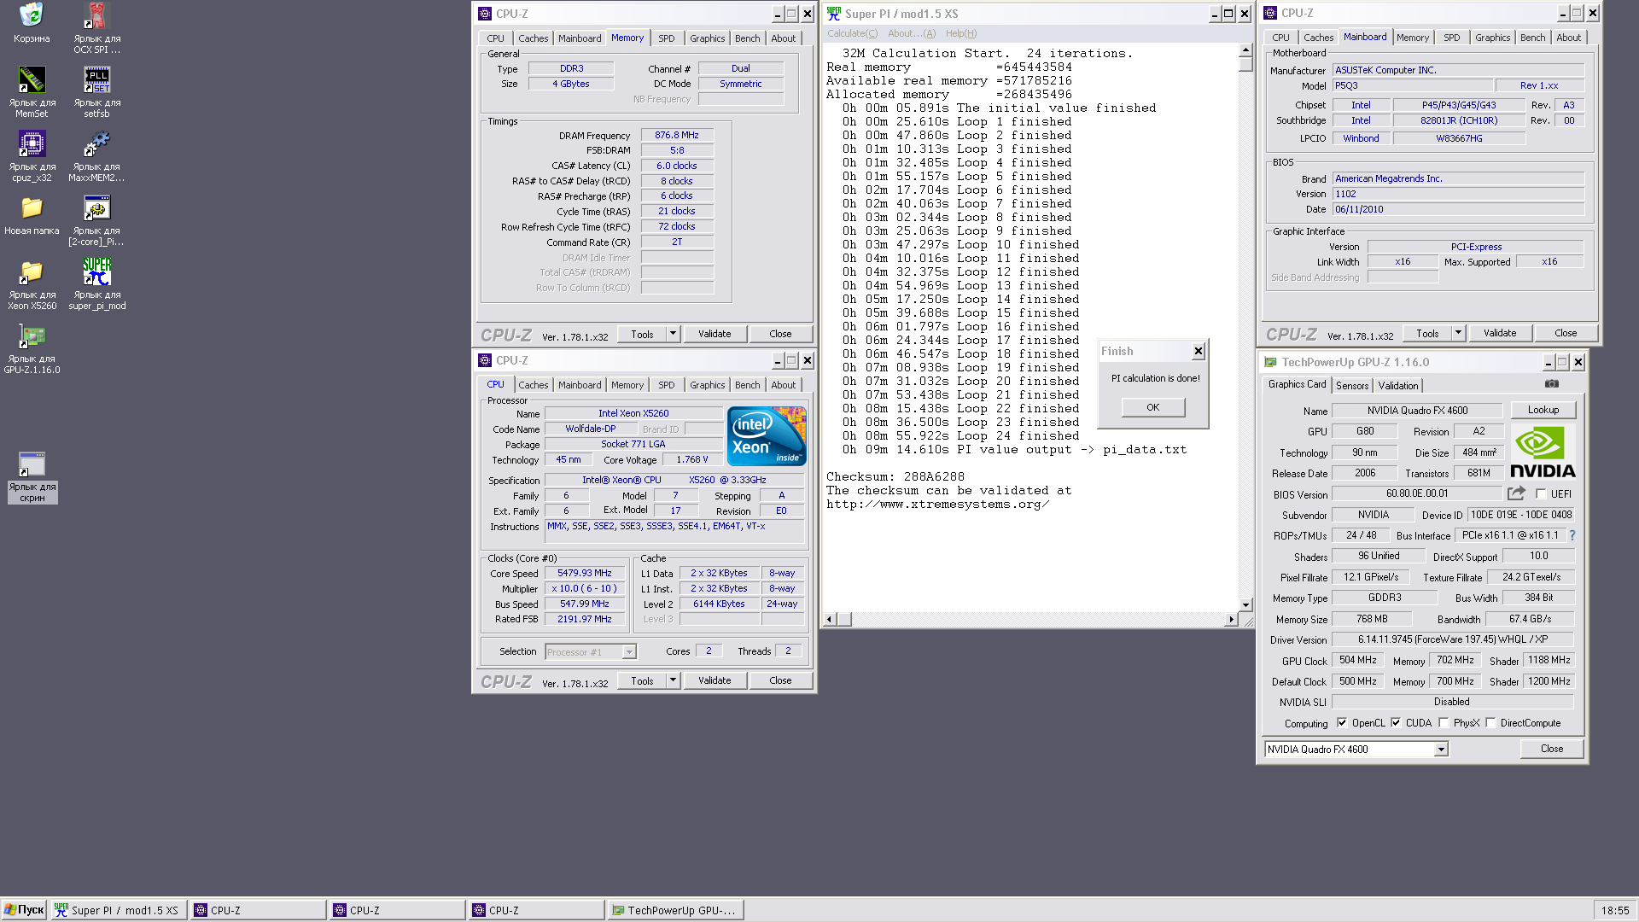This screenshot has height=922, width=1639.
Task: Open the cpuz_x32 shortcut icon
Action: [x=32, y=143]
